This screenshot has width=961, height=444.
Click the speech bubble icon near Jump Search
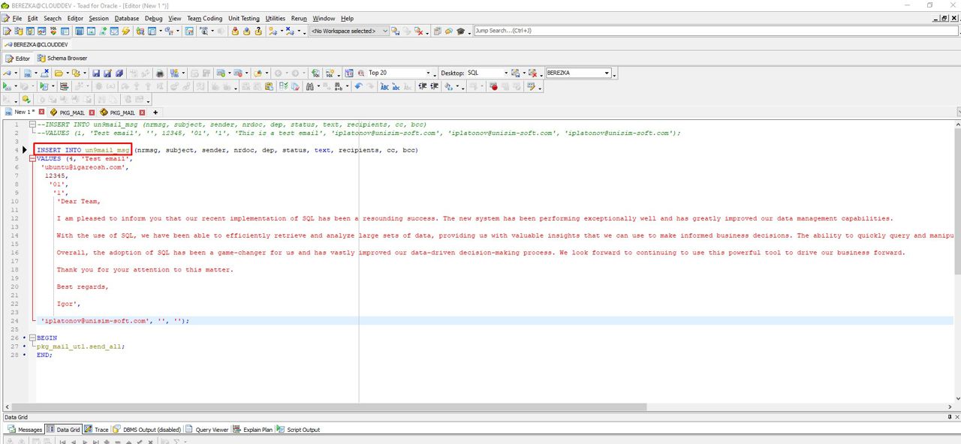tap(448, 31)
